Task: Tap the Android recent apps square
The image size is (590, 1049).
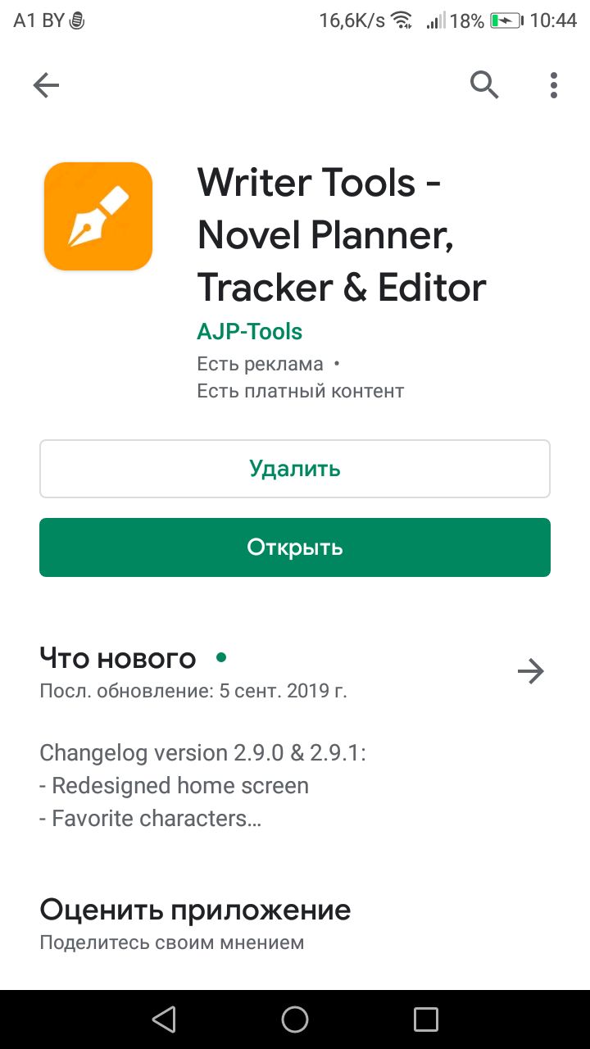Action: [426, 1019]
